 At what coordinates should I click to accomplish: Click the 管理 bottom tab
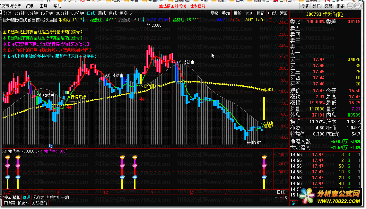click(26, 197)
